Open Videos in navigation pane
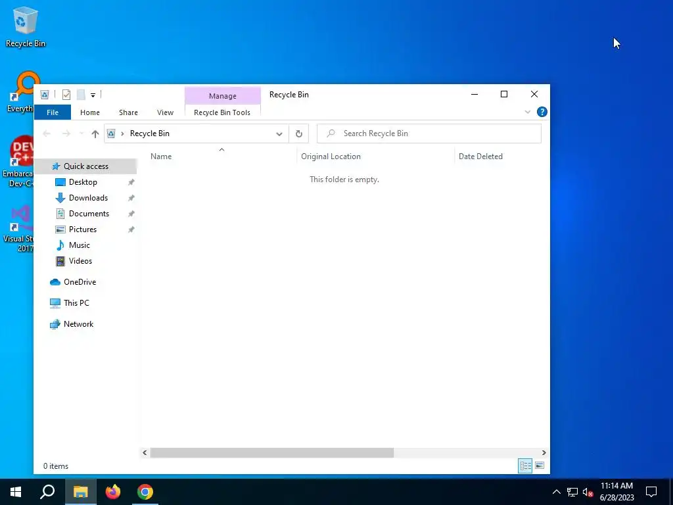Image resolution: width=673 pixels, height=505 pixels. pos(80,261)
